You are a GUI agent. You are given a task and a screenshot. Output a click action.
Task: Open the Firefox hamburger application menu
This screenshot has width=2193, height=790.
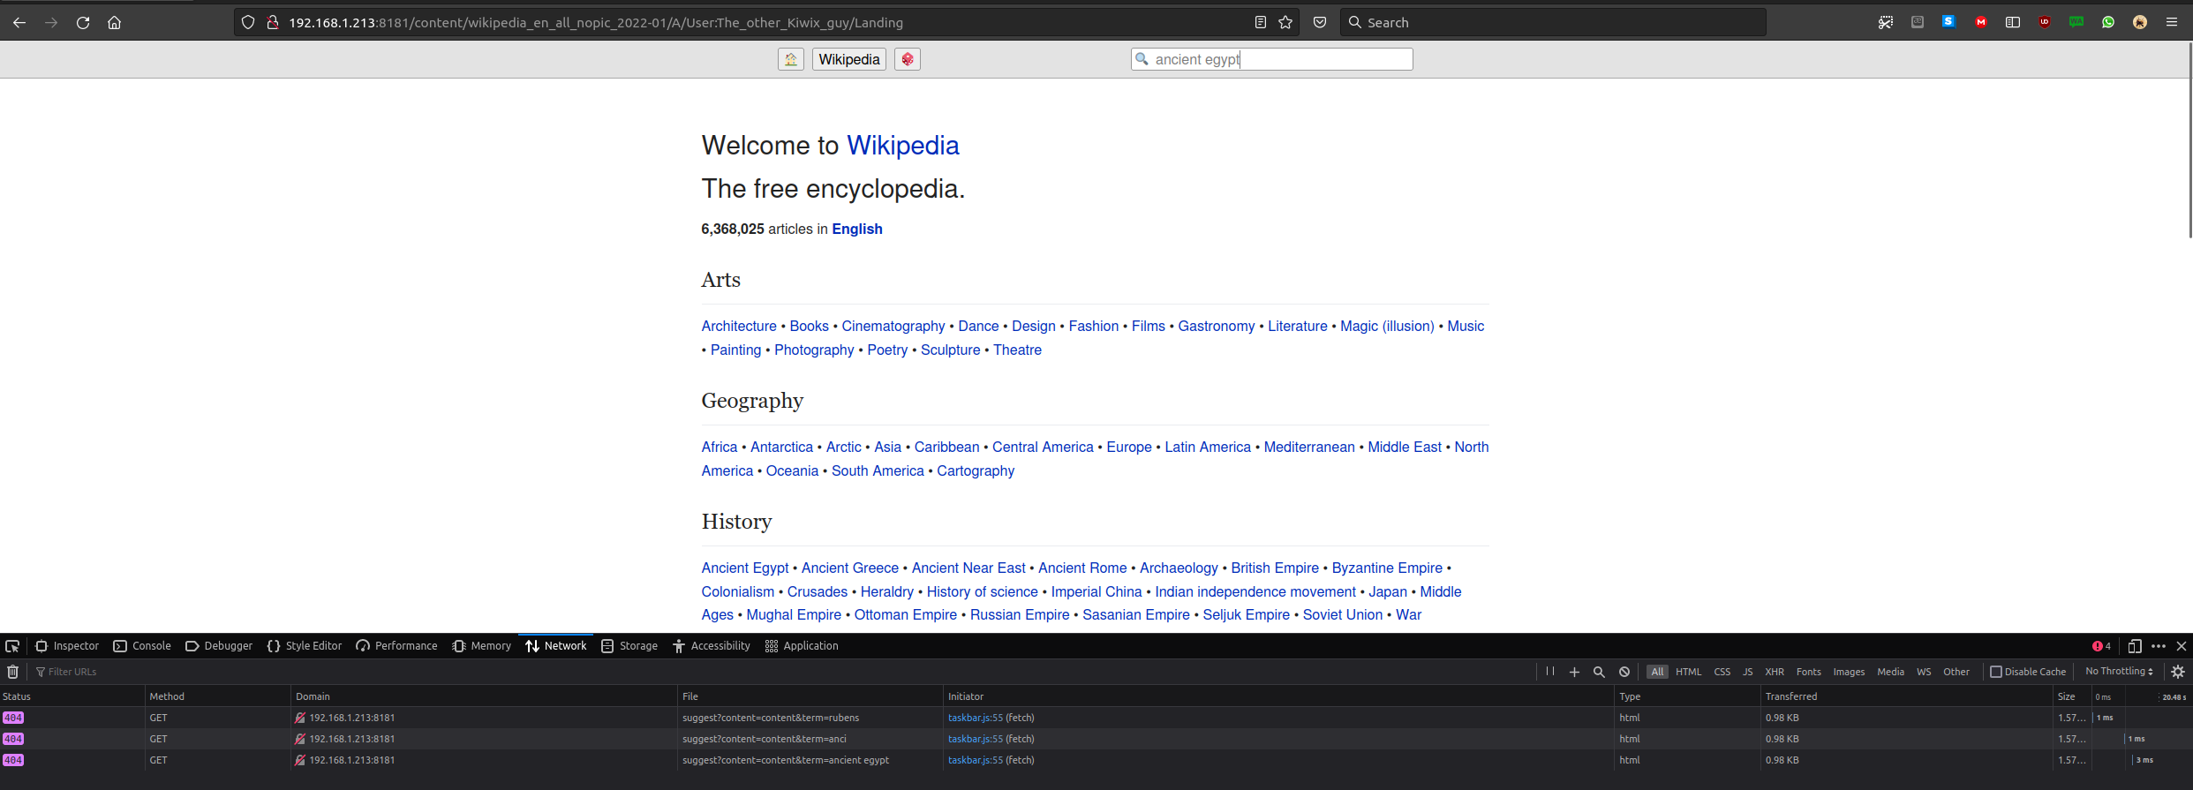2172,23
